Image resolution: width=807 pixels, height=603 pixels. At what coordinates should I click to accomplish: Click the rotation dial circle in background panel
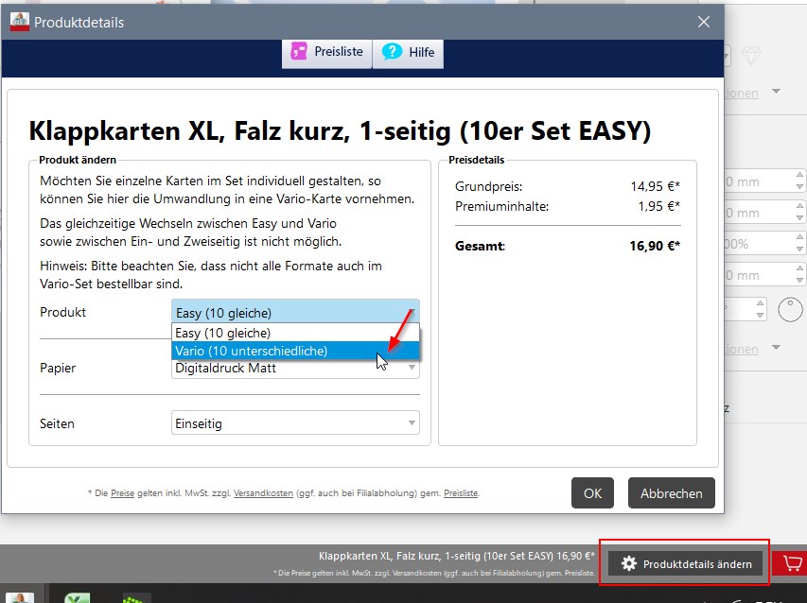pyautogui.click(x=790, y=309)
